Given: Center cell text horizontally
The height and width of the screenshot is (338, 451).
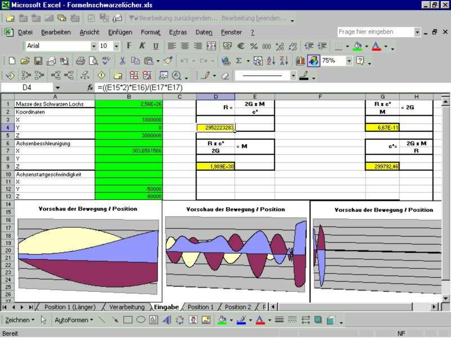Looking at the screenshot, I should [x=185, y=46].
